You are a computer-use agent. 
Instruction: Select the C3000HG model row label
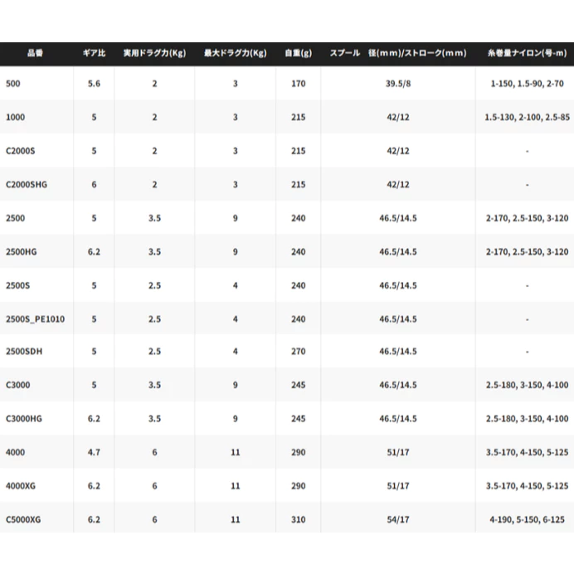(24, 419)
